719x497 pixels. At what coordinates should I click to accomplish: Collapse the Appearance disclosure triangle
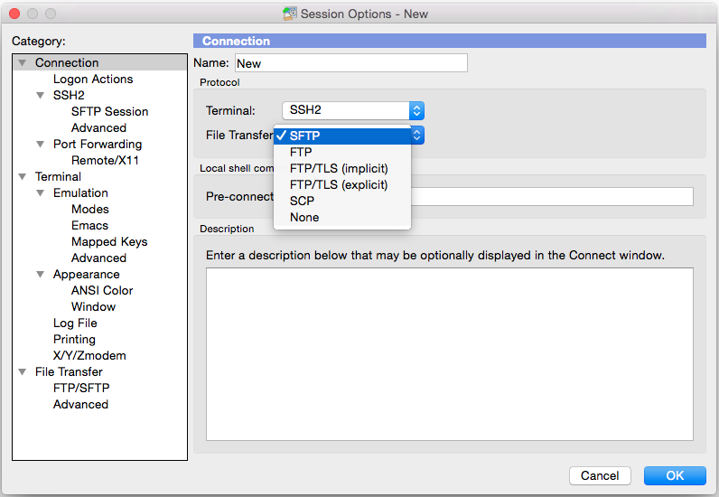(41, 274)
